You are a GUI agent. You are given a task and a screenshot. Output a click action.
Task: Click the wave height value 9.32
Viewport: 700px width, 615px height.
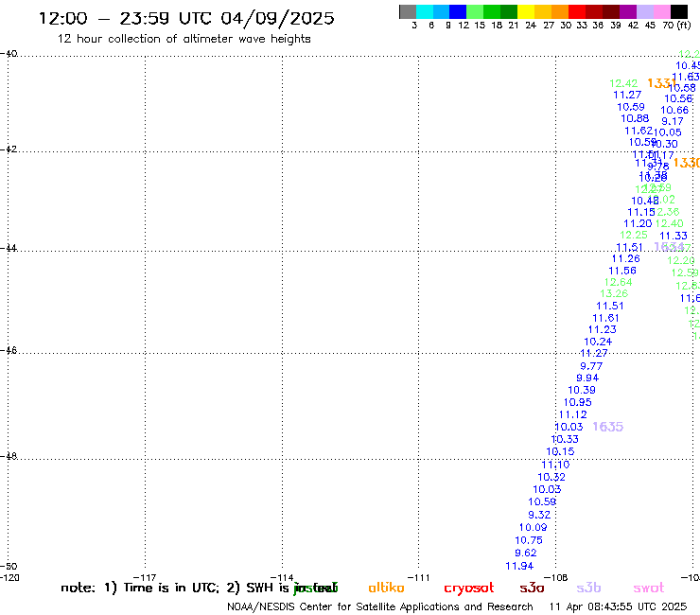point(539,515)
